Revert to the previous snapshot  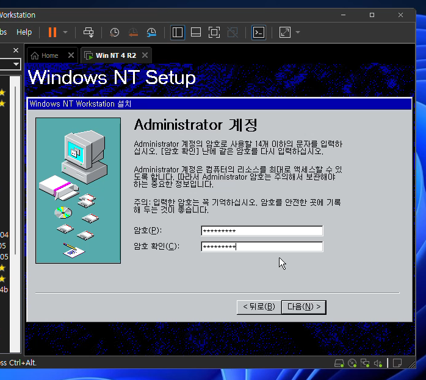coord(133,32)
